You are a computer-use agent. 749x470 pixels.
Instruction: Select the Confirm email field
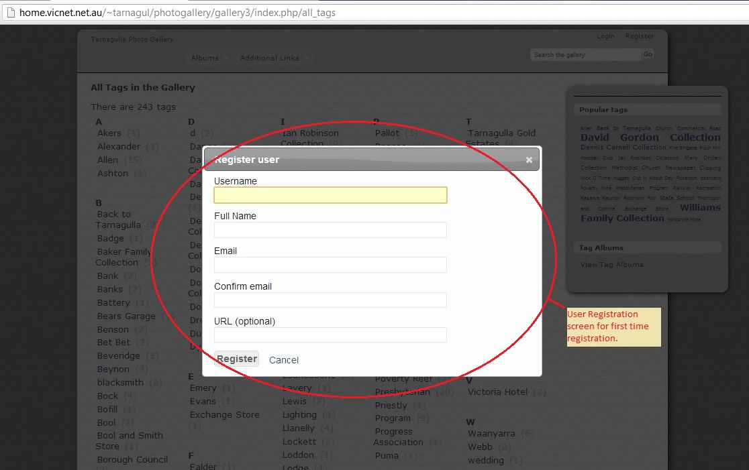330,300
